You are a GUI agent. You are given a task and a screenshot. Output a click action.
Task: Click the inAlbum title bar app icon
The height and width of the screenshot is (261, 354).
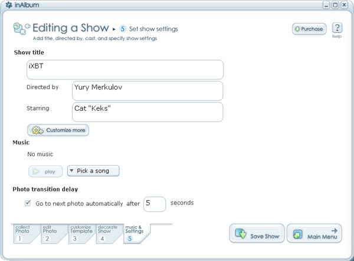[9, 5]
